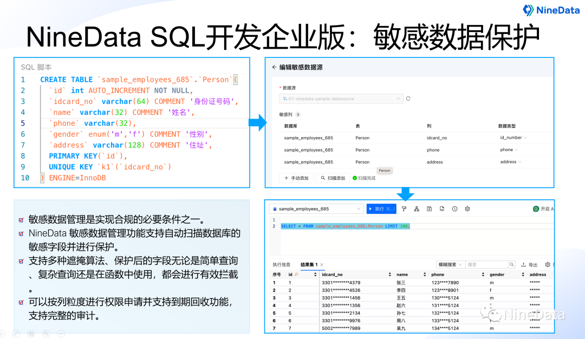This screenshot has height=339, width=585.
Task: Click the slideshow next-slide arrow icon
Action: tap(2, 334)
